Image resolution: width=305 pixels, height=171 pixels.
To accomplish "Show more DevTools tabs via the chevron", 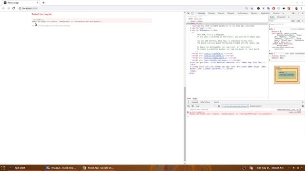I will tap(283, 13).
